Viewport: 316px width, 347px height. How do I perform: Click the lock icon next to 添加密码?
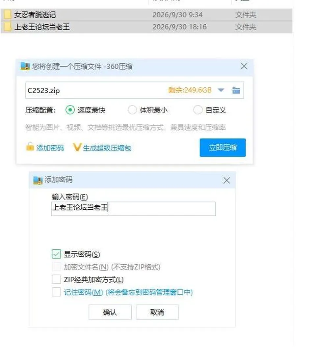(30, 147)
